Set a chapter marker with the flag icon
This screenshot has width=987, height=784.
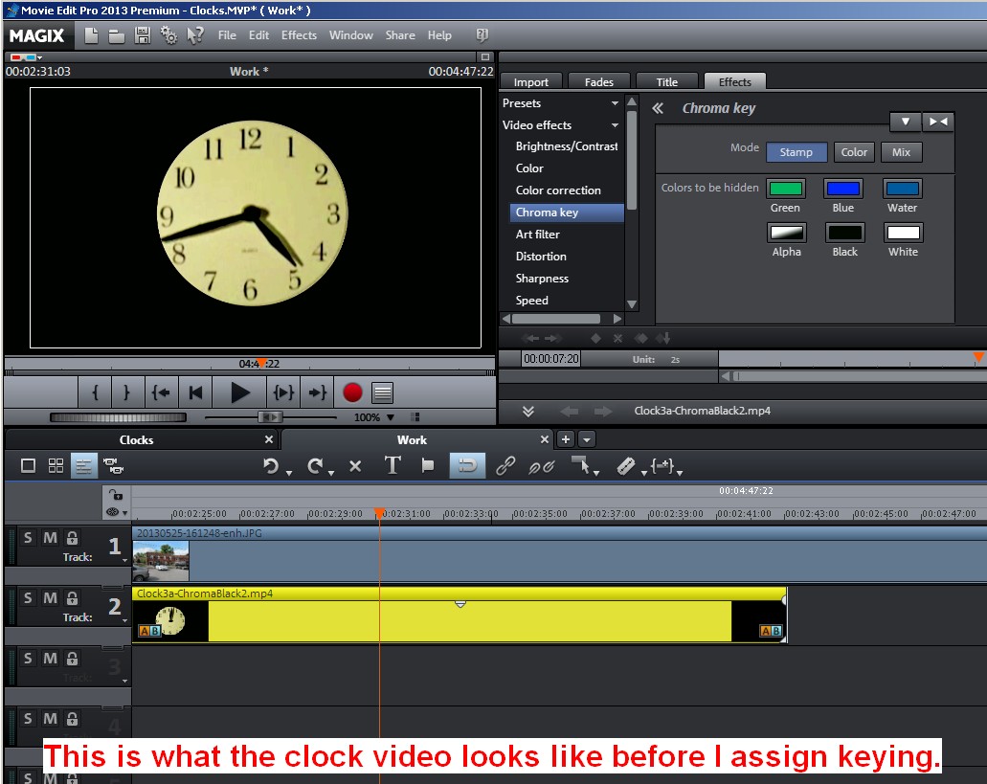coord(428,465)
